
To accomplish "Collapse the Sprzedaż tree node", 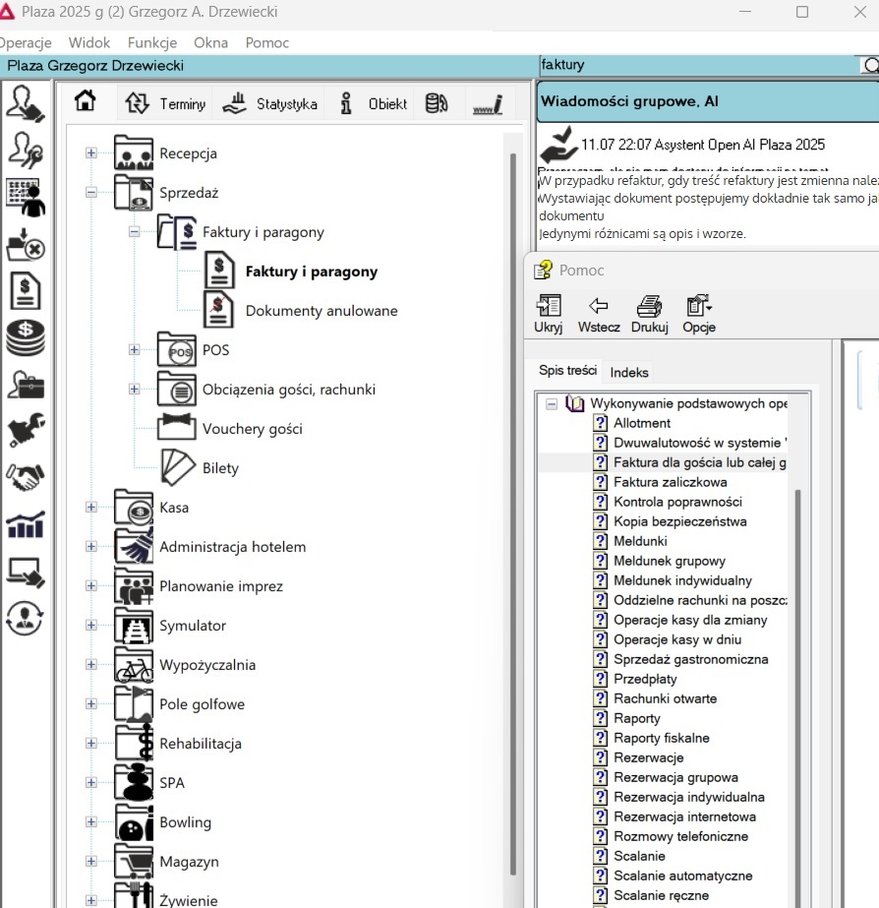I will [x=91, y=193].
